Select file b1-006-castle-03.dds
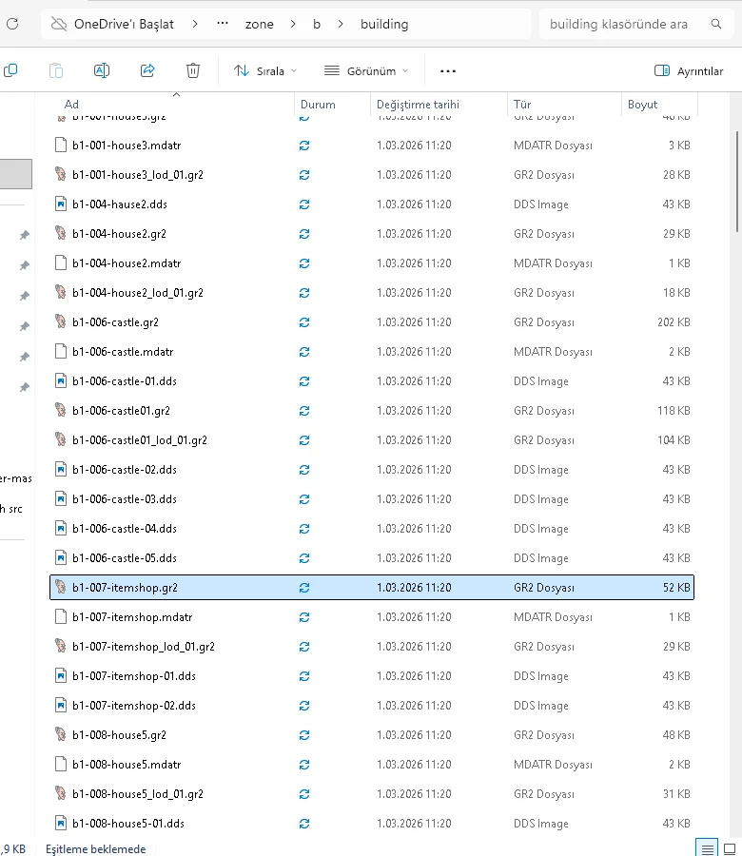The width and height of the screenshot is (742, 856). pos(372,499)
